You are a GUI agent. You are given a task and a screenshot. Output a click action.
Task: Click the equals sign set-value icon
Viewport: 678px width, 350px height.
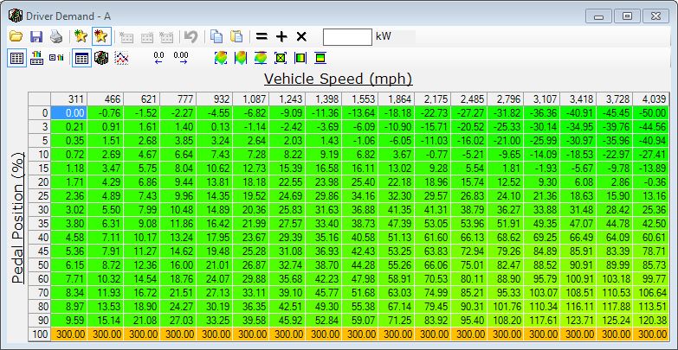pyautogui.click(x=261, y=36)
